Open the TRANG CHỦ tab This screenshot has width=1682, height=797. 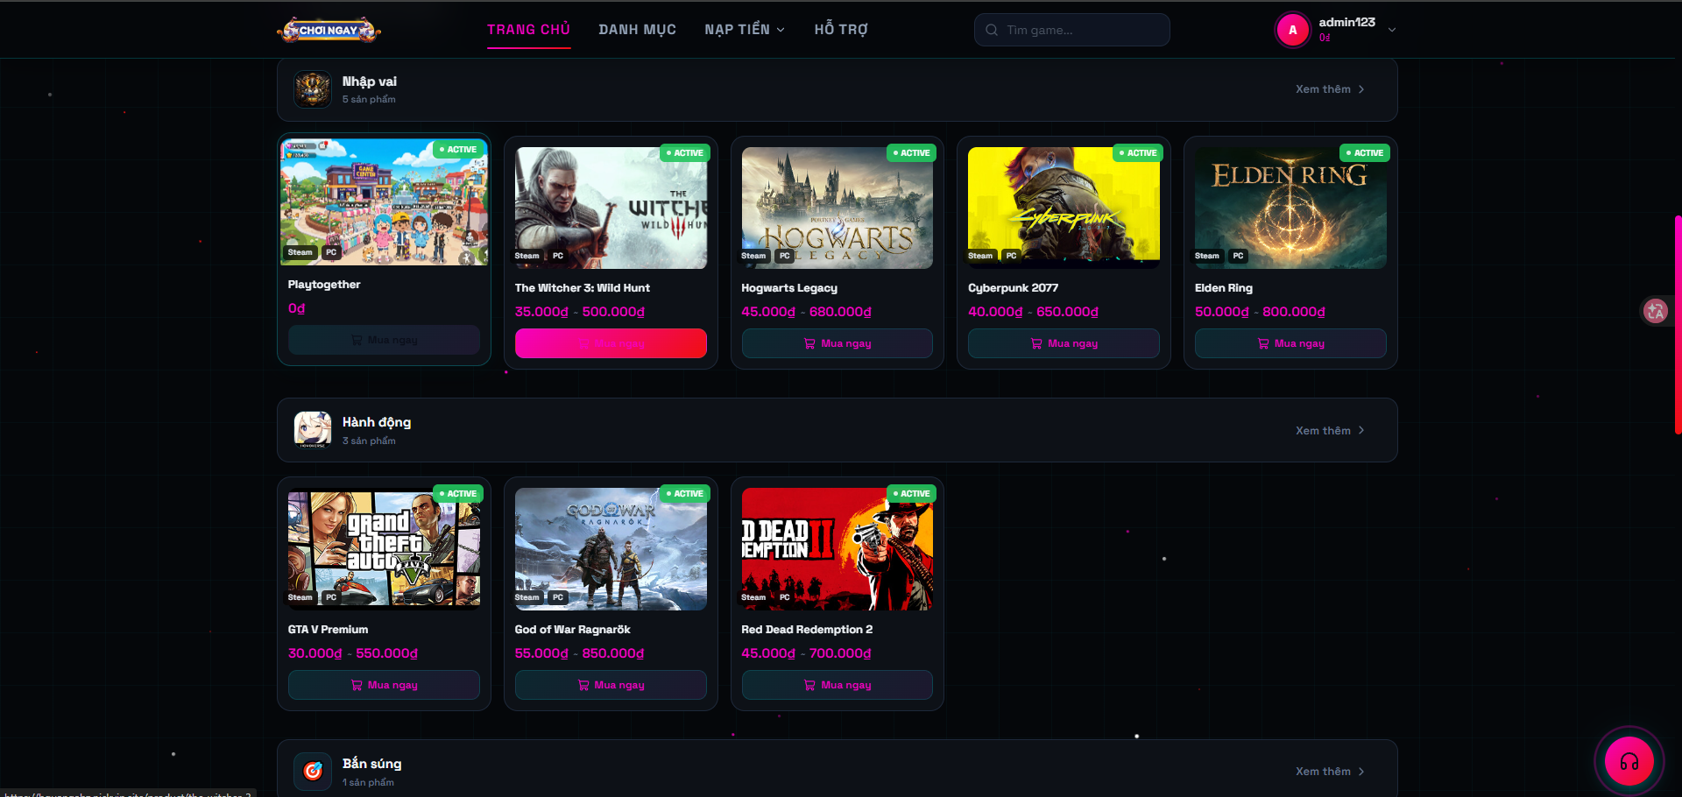click(x=529, y=30)
